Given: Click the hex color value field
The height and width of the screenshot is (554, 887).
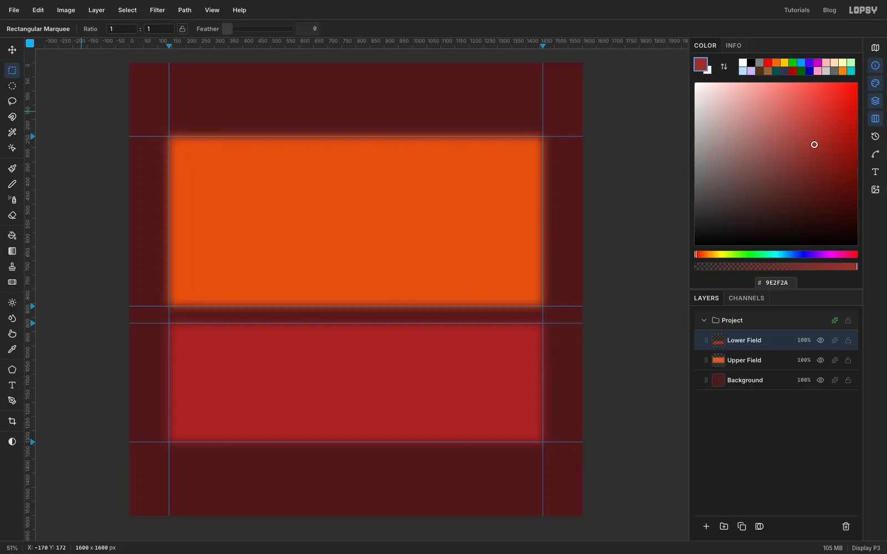Looking at the screenshot, I should coord(776,283).
